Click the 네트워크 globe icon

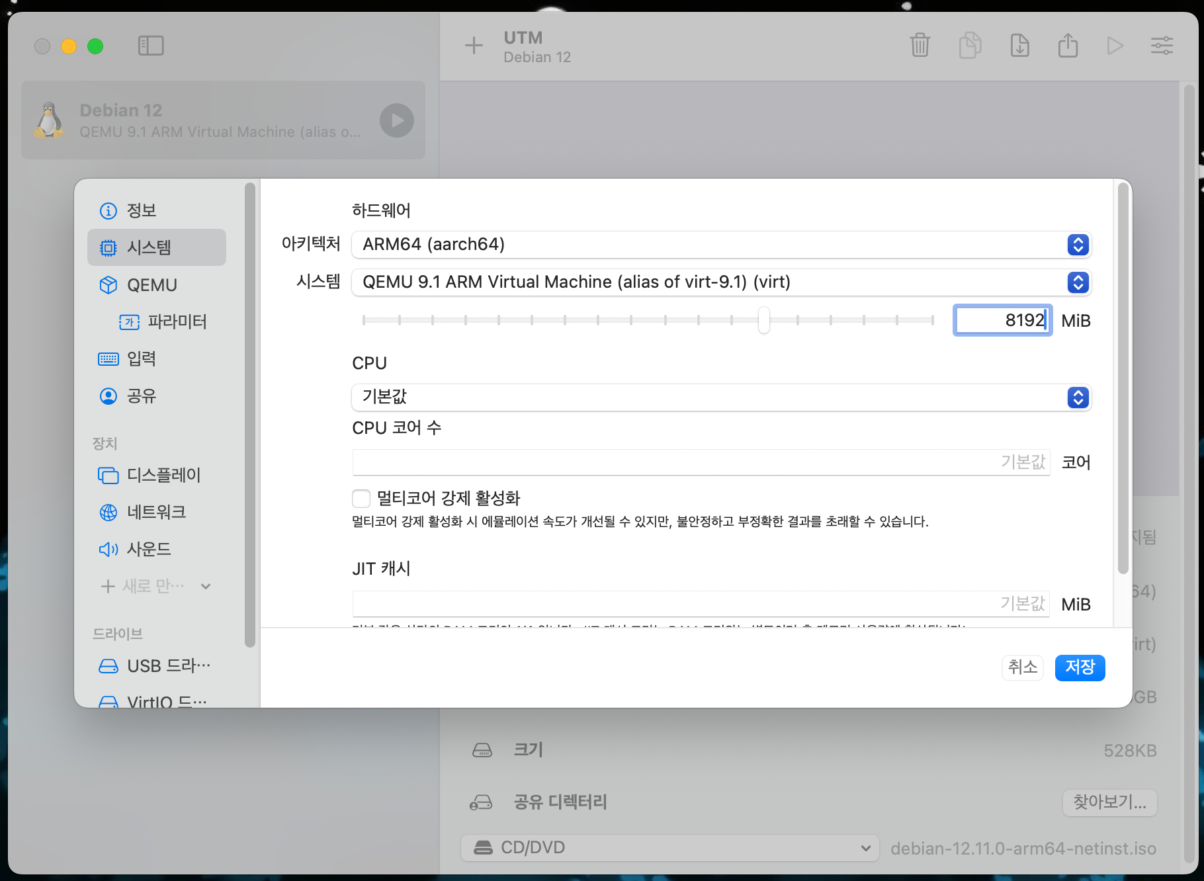(x=108, y=513)
